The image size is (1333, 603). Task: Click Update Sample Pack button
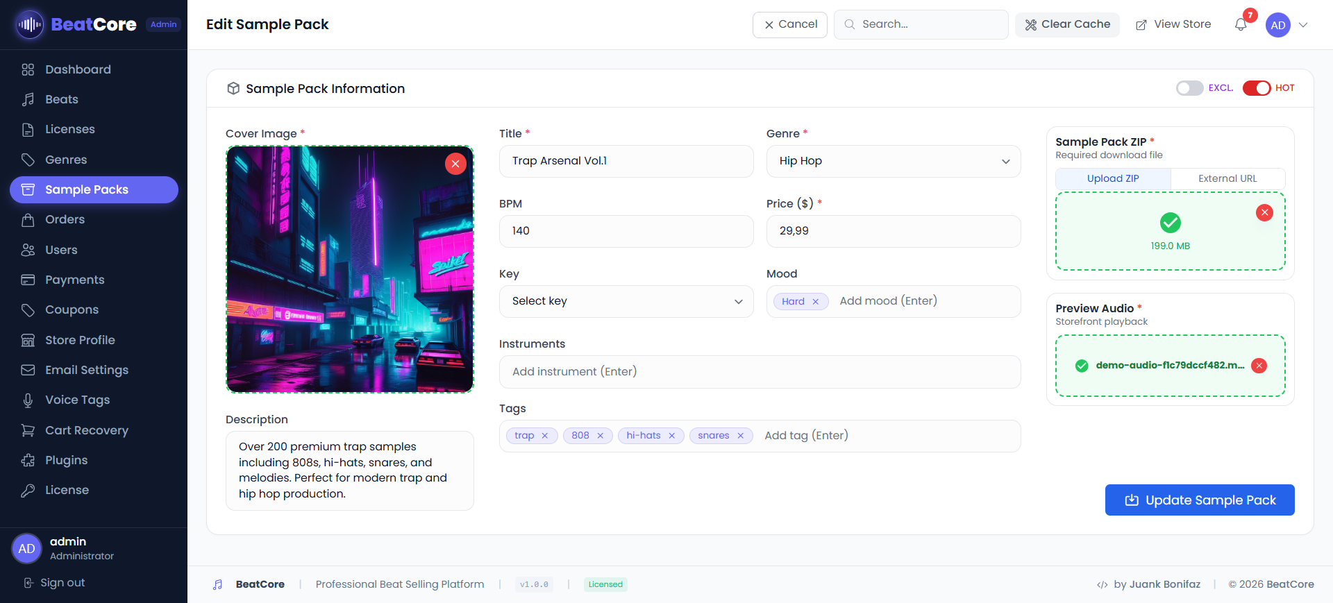[1199, 500]
